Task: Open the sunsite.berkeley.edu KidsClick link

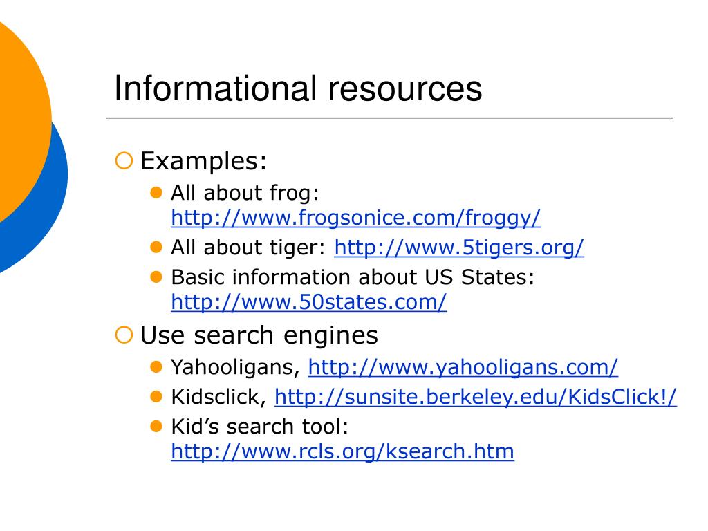Action: (x=476, y=397)
